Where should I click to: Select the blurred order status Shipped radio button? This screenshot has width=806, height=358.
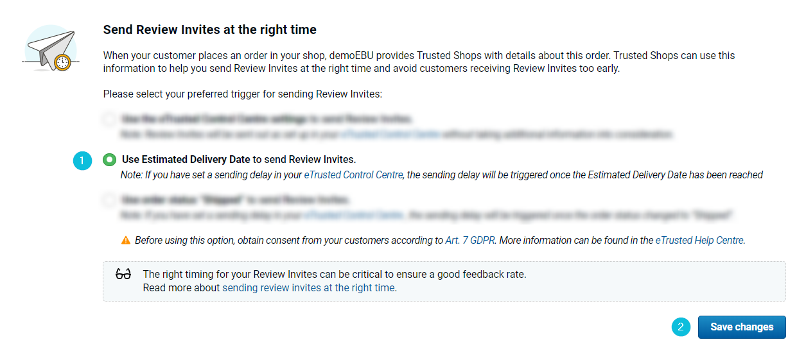[x=110, y=200]
